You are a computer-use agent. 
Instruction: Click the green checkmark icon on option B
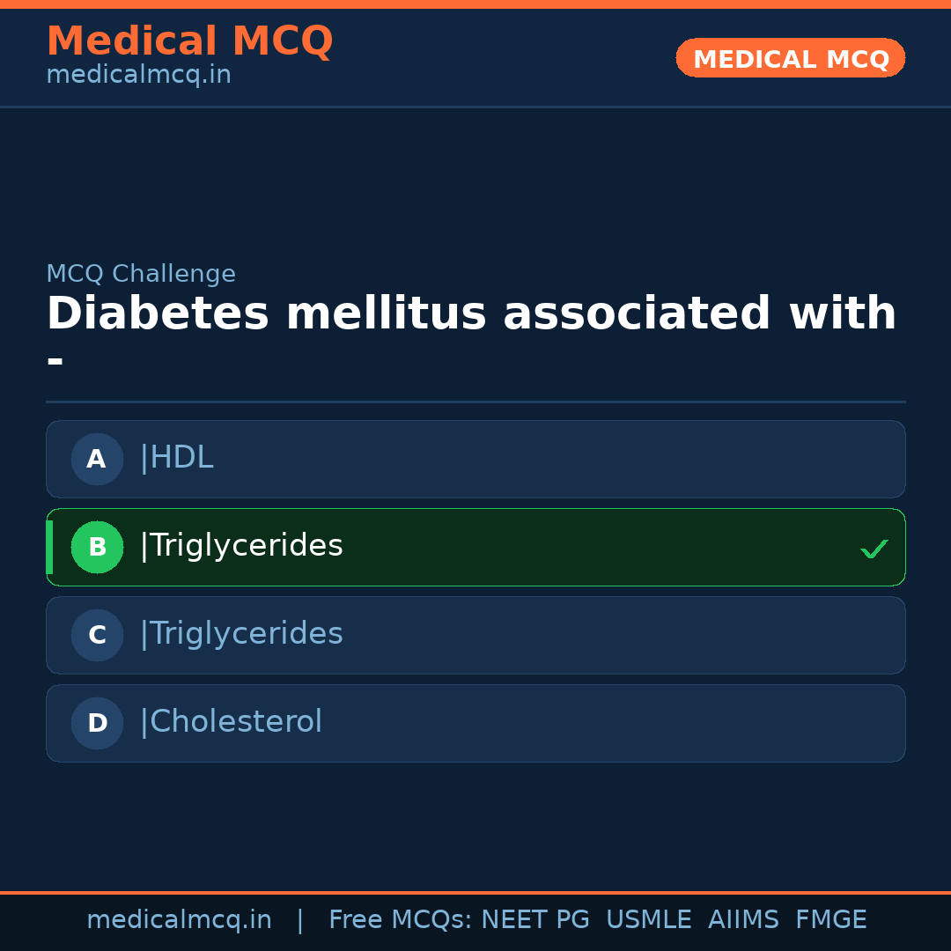[x=874, y=549]
